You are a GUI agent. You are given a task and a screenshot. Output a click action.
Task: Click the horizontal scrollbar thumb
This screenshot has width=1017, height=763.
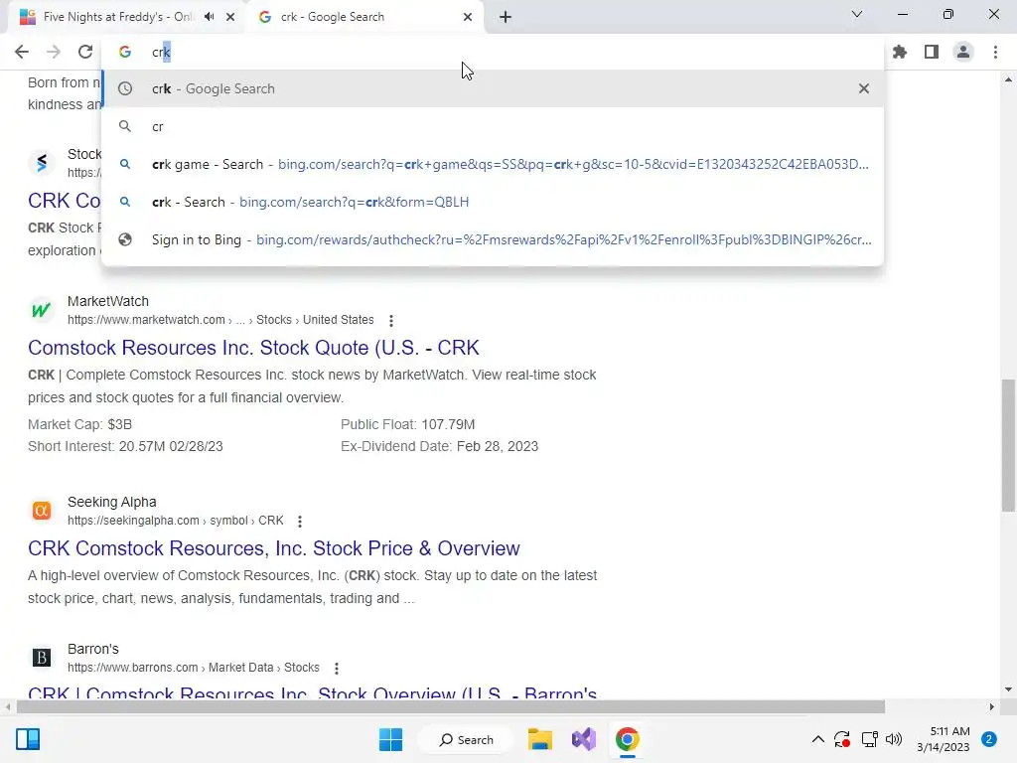point(451,706)
